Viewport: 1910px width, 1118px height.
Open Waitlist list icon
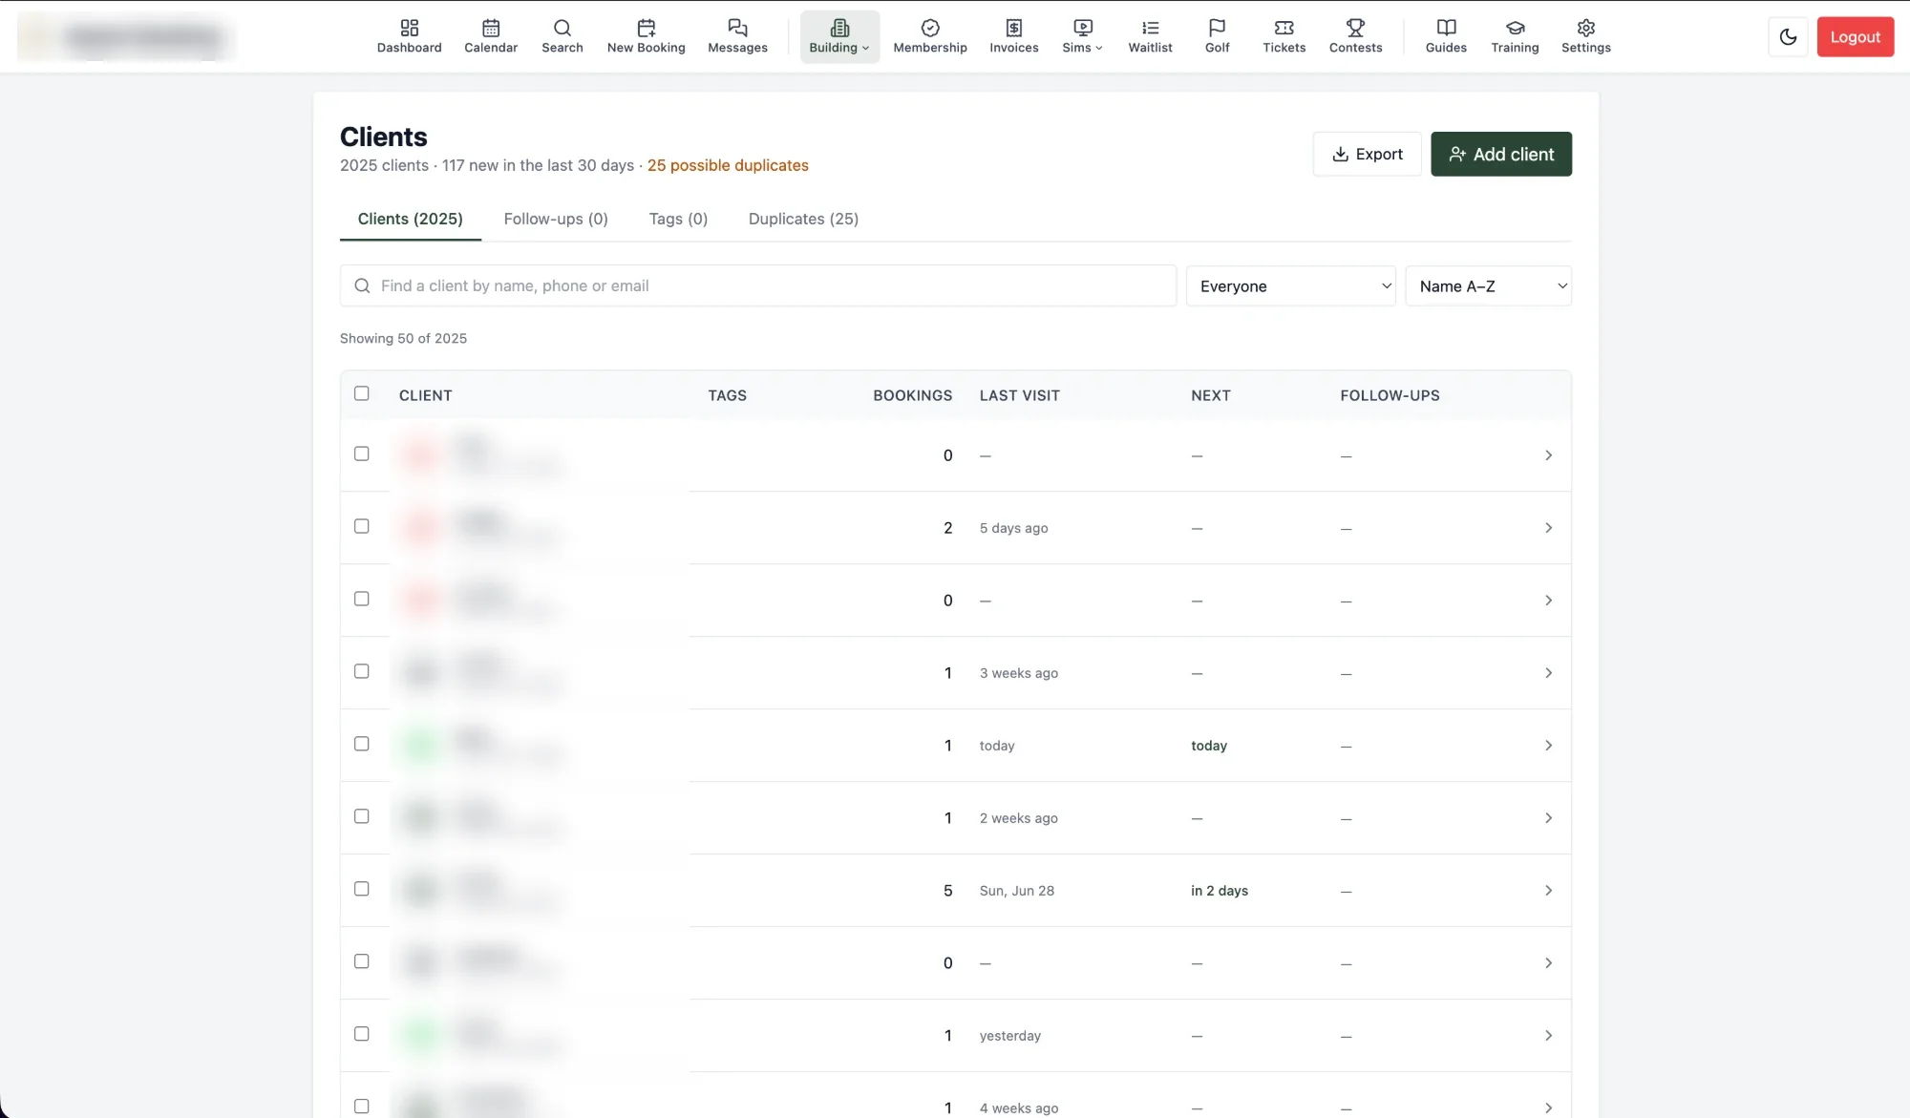coord(1150,36)
